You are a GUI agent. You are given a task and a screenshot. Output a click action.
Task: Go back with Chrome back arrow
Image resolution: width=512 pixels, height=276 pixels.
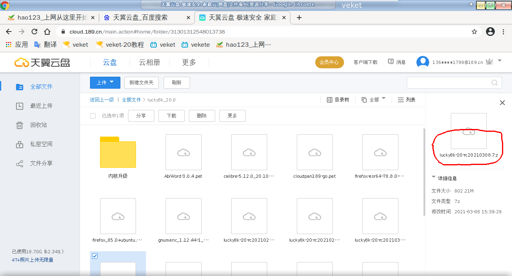coord(9,32)
